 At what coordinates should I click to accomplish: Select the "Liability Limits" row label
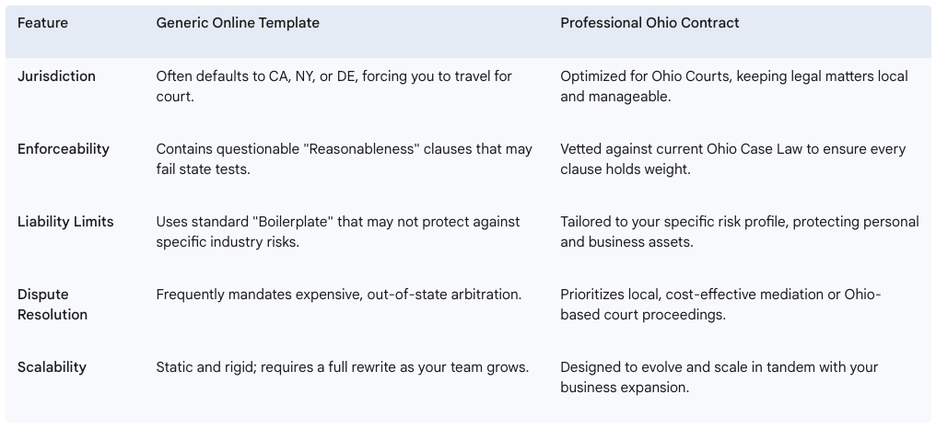[64, 222]
